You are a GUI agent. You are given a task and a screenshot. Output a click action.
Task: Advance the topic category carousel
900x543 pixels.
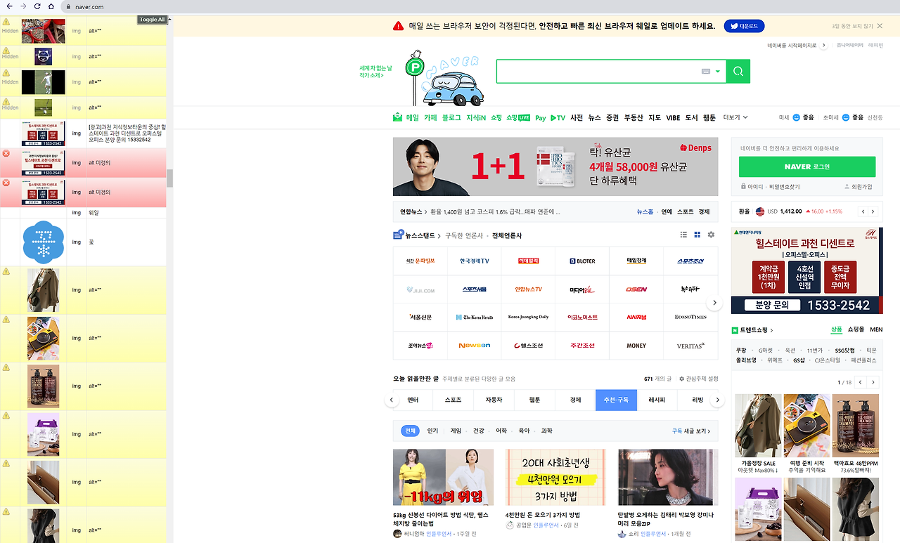coord(717,400)
